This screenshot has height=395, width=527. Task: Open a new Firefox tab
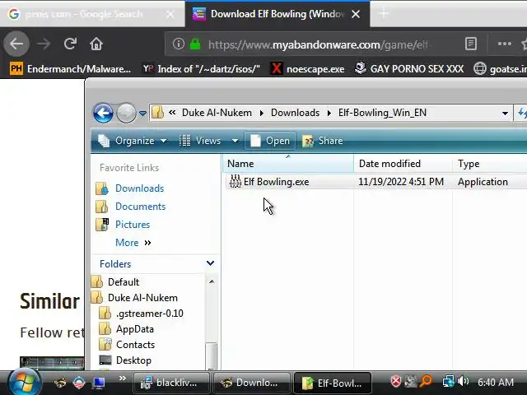coord(384,14)
